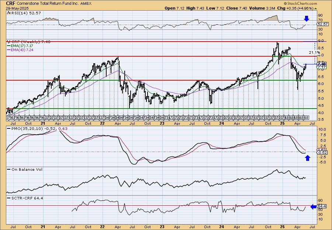This screenshot has width=332, height=230.
Task: Click the 3.5 price axis label
Action: click(321, 120)
